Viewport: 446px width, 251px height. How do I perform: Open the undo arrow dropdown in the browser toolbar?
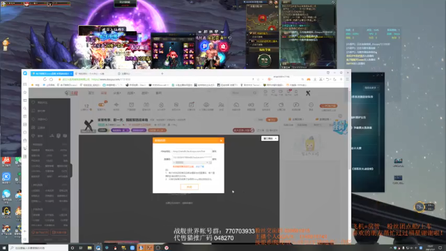(x=328, y=79)
